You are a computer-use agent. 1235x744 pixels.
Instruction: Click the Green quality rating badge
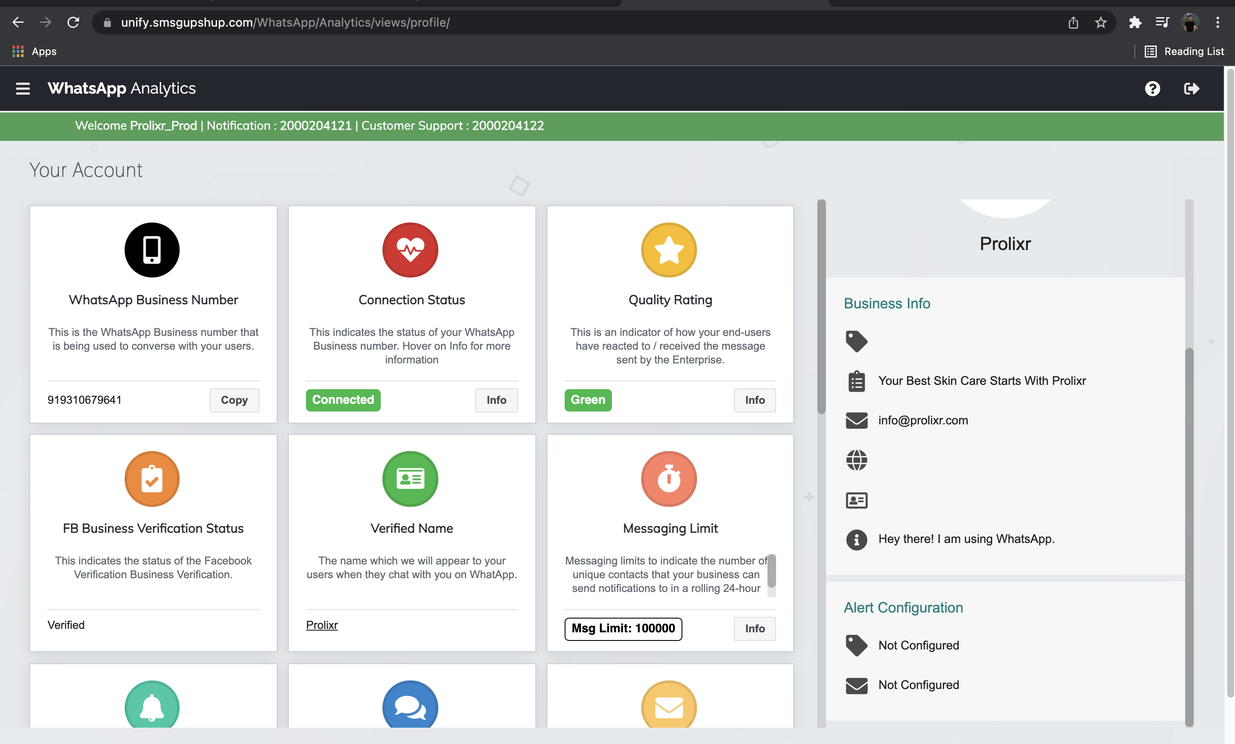point(588,400)
